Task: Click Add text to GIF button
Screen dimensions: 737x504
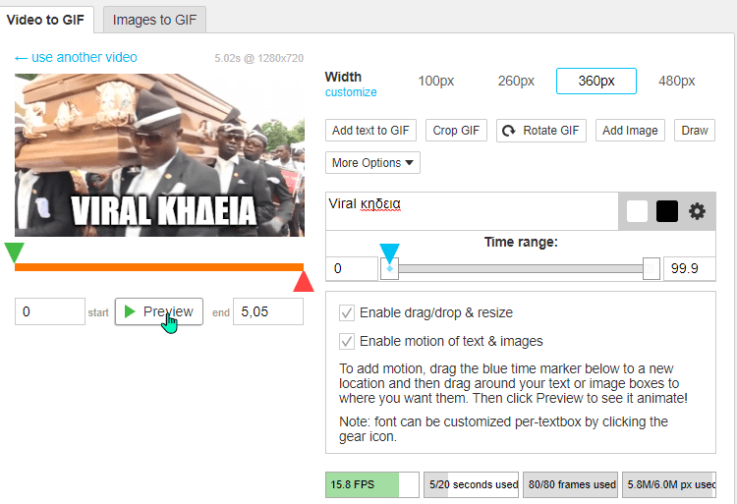Action: (370, 130)
